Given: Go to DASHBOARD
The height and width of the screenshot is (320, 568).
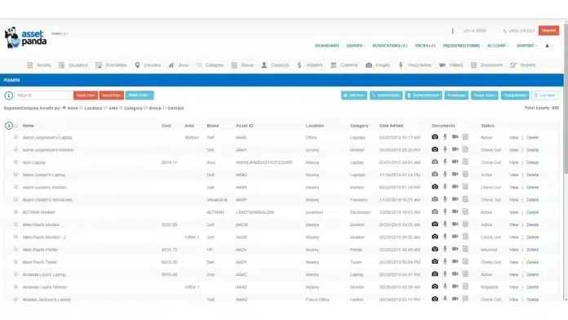Looking at the screenshot, I should pyautogui.click(x=326, y=46).
